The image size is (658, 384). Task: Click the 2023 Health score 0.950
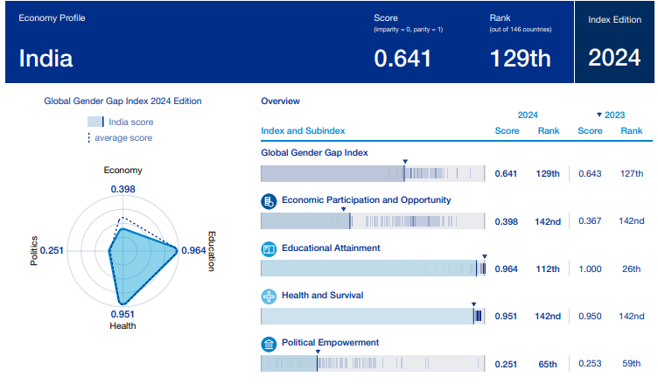(x=590, y=317)
